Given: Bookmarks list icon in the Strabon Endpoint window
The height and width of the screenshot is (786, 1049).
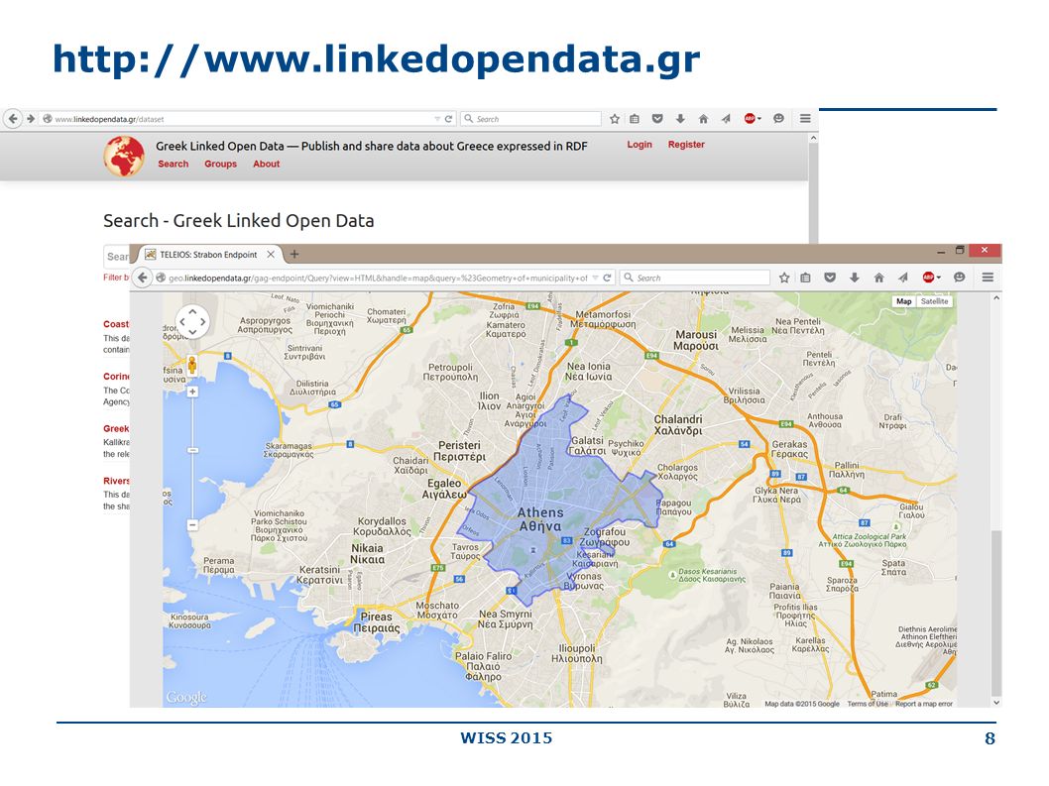Looking at the screenshot, I should 805,278.
